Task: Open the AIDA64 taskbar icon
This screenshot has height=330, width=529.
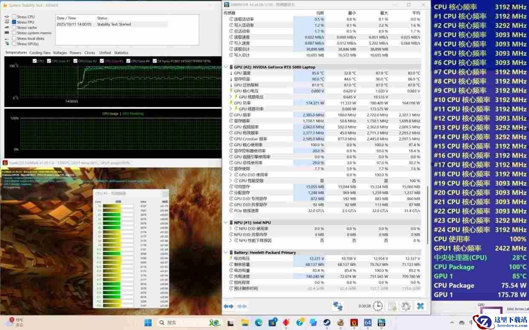Action: [368, 323]
